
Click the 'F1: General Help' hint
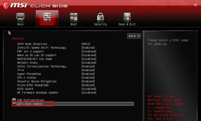click(x=160, y=111)
